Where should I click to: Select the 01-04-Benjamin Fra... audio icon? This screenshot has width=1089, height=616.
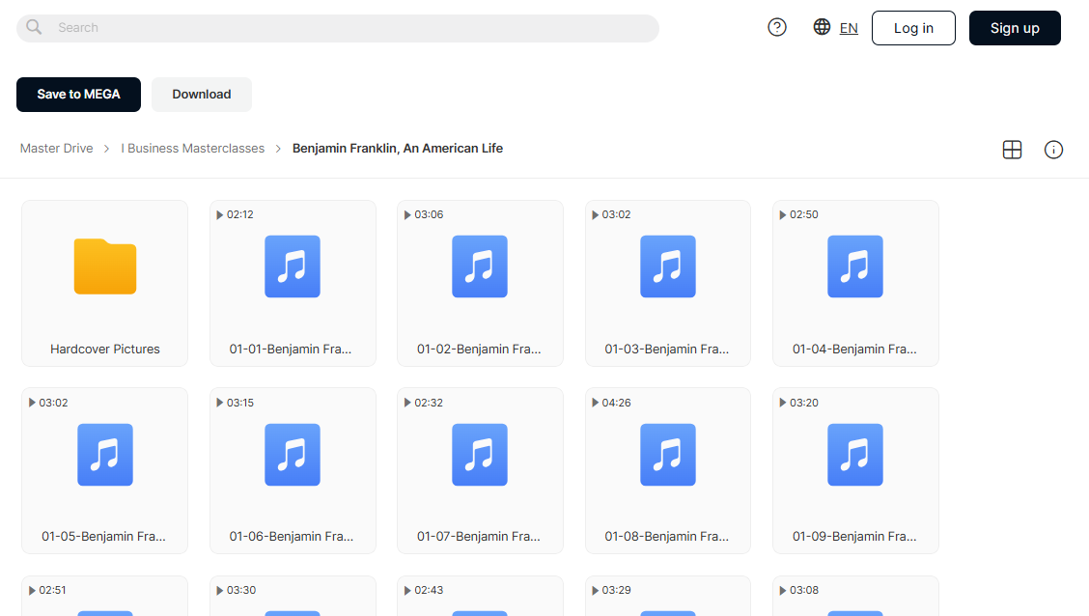coord(855,266)
